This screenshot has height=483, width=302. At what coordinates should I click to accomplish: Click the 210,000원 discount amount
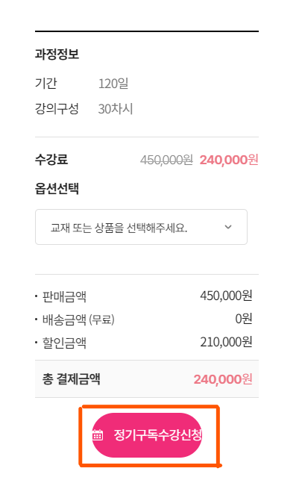226,342
